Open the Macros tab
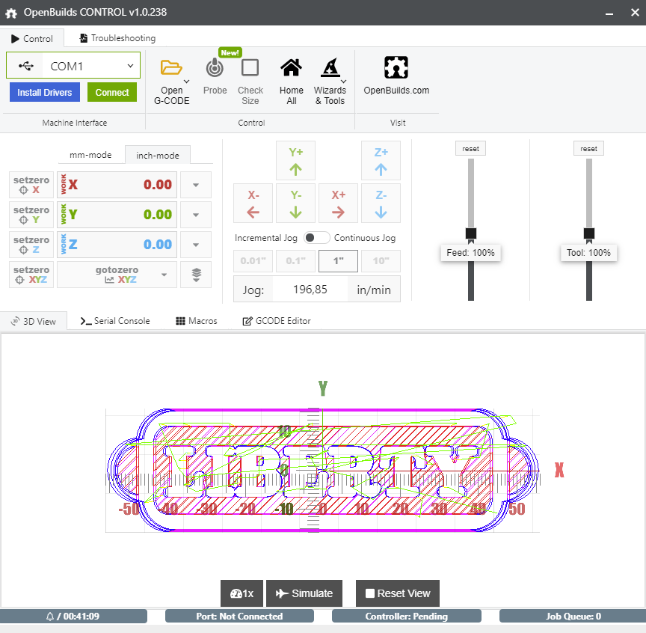 click(x=197, y=321)
